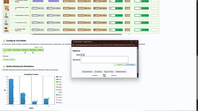The height and width of the screenshot is (111, 198).
Task: Click the vertical scrollbar inside the Objetivos popup
Action: 138,61
